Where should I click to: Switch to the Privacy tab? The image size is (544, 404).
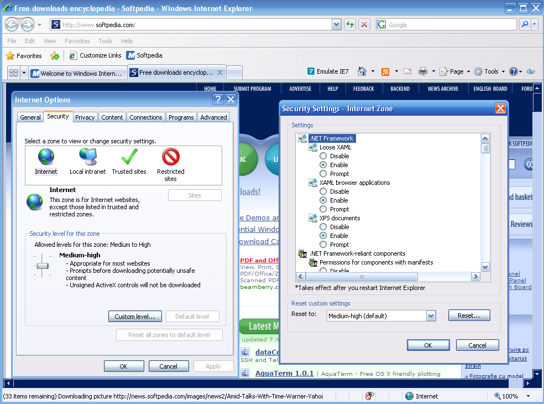point(85,117)
